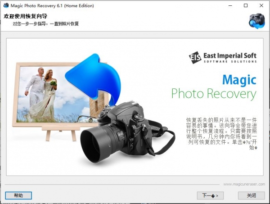Close the window with title bar X
Screen dimensions: 270x204
261,6
